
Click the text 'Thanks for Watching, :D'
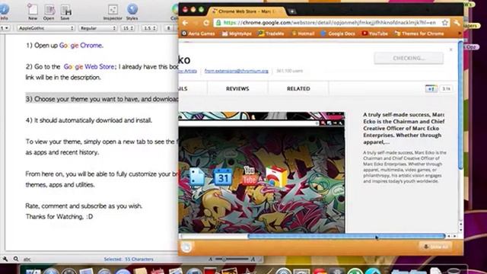59,217
